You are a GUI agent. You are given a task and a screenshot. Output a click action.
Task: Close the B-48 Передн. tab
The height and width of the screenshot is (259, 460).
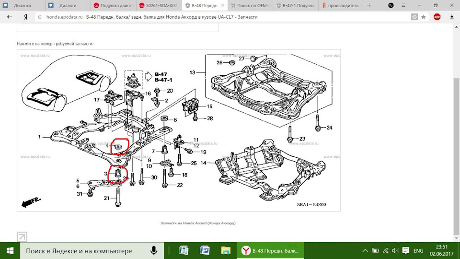[x=223, y=5]
